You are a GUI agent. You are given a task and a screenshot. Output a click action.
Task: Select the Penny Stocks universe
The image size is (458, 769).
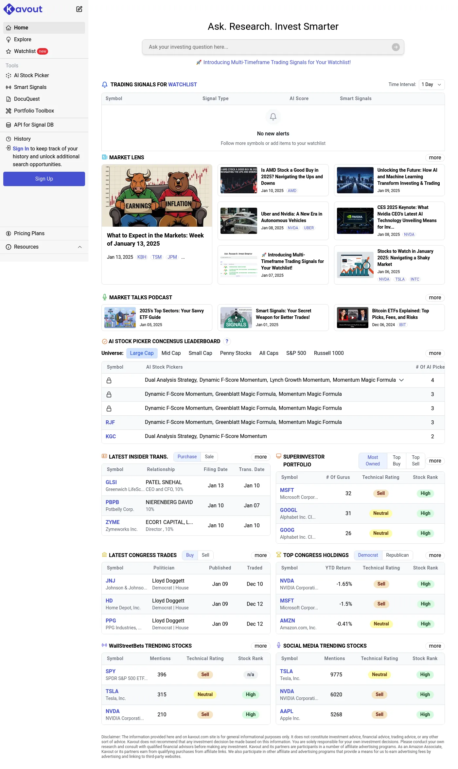coord(236,353)
